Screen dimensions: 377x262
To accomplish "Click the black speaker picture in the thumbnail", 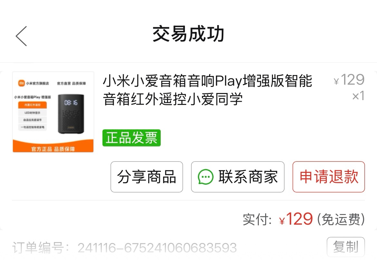I will tap(71, 114).
